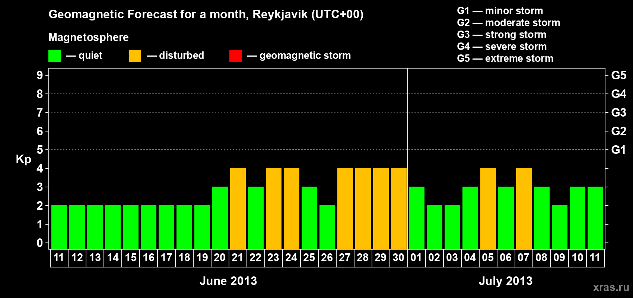Click the July 2013 month label

pos(506,281)
